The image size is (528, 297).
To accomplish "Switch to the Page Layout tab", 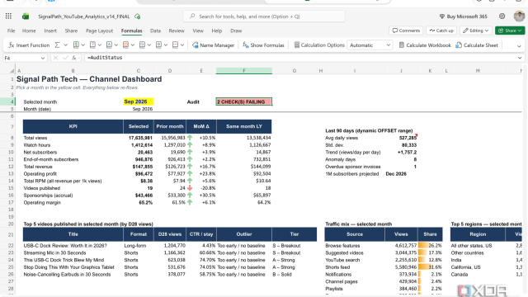I will [x=99, y=31].
